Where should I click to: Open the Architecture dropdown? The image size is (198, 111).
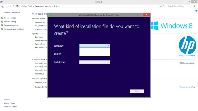(95, 62)
